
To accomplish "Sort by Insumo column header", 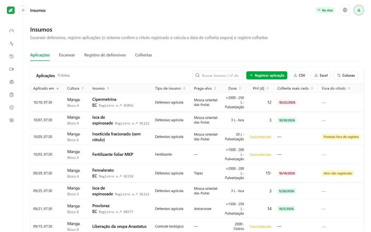I will coord(101,88).
